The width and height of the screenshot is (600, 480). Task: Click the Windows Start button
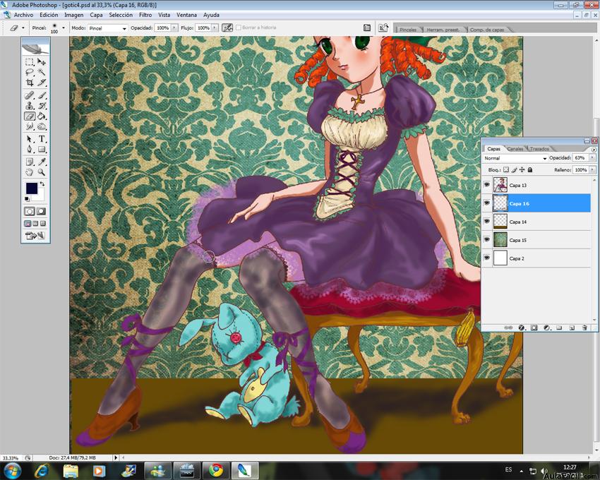pos(12,470)
